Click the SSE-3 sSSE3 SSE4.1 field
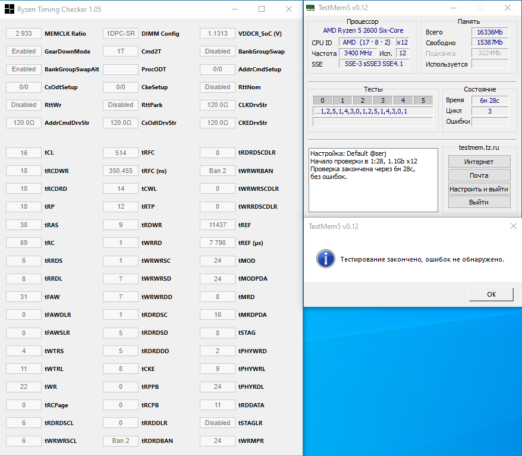This screenshot has width=522, height=456. coord(374,64)
